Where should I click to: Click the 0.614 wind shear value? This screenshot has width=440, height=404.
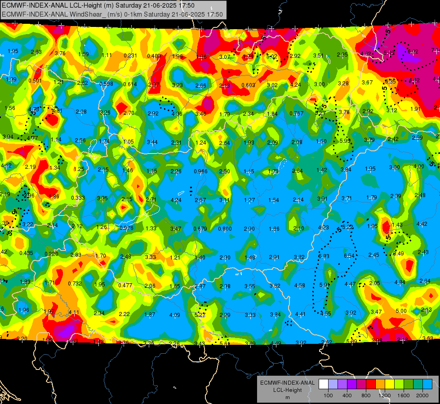pos(130,84)
